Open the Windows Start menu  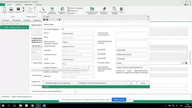[3, 105]
